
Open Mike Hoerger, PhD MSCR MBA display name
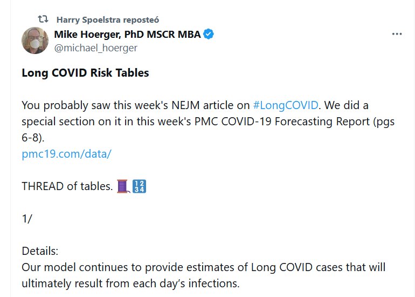click(x=127, y=35)
